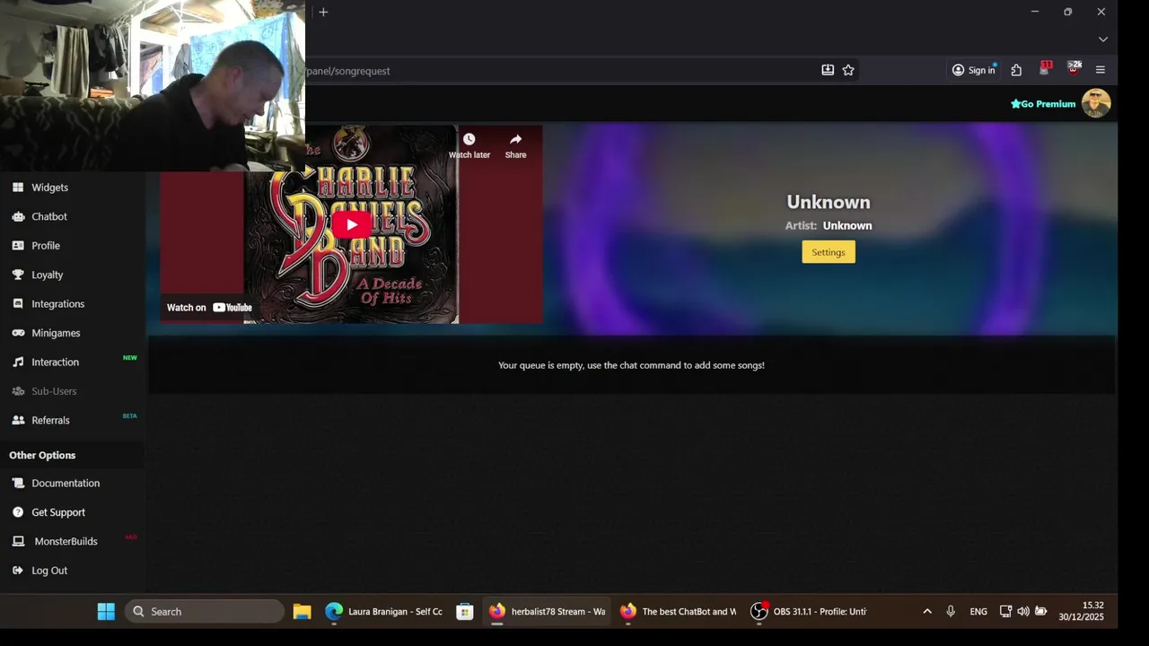1149x646 pixels.
Task: Click the Log Out arrow icon
Action: tap(18, 571)
